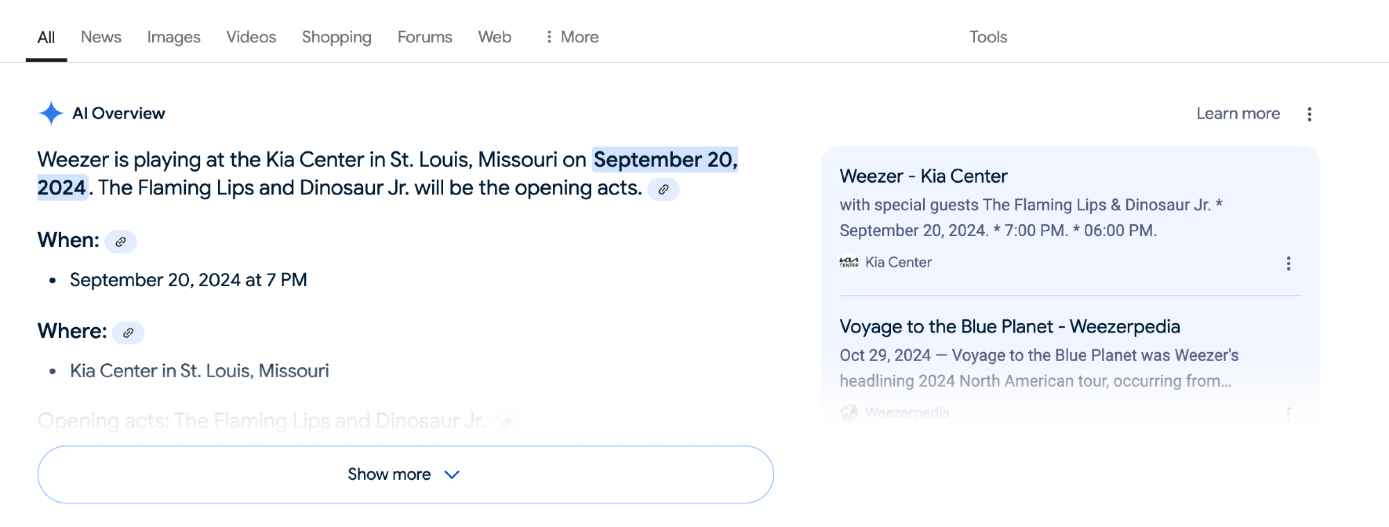Viewport: 1389px width, 527px height.
Task: Open options for Kia Center source card
Action: click(1288, 263)
